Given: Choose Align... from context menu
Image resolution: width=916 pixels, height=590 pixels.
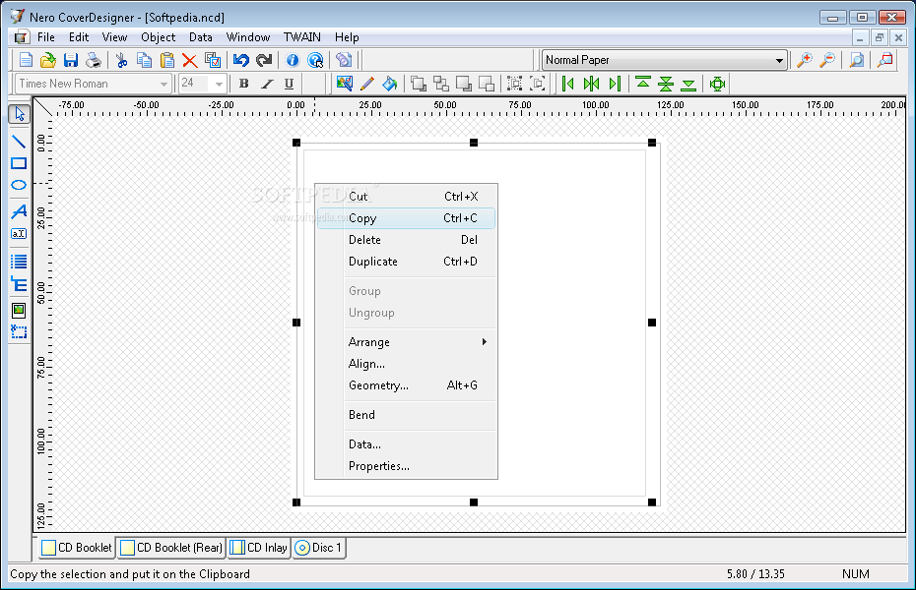Looking at the screenshot, I should click(x=406, y=364).
